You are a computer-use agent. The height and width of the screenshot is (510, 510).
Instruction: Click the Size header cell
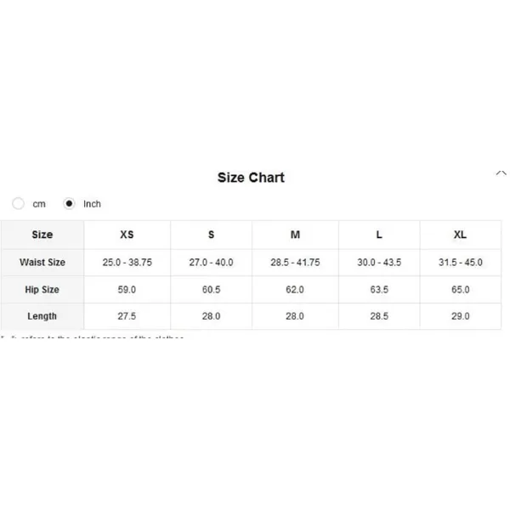click(x=42, y=235)
